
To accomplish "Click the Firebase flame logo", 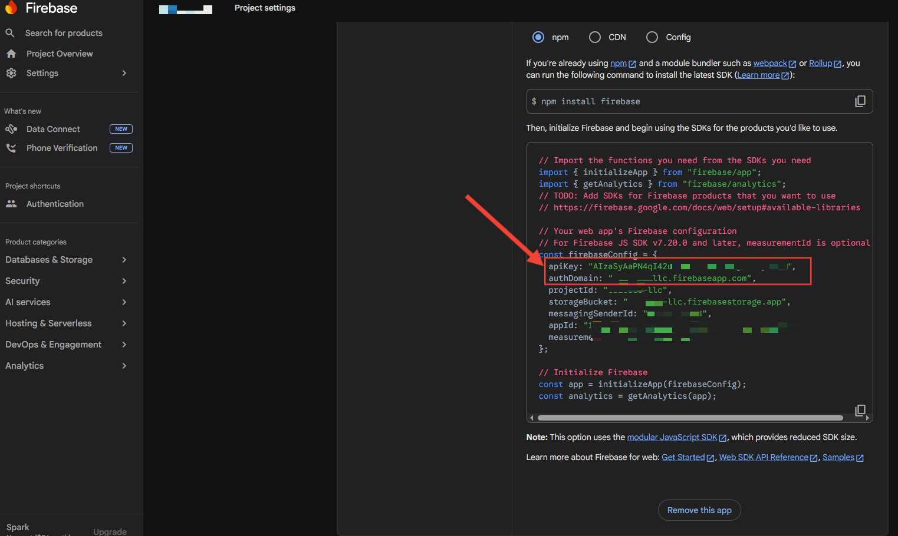I will pyautogui.click(x=11, y=7).
